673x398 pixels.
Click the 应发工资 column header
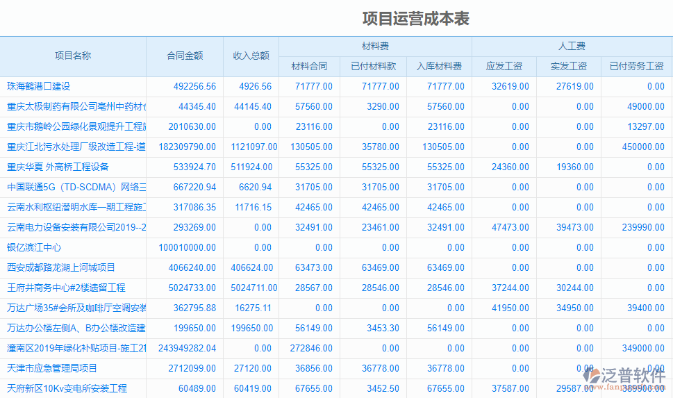coord(504,67)
